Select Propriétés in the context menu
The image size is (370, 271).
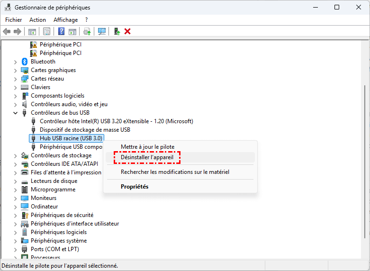[x=135, y=187]
